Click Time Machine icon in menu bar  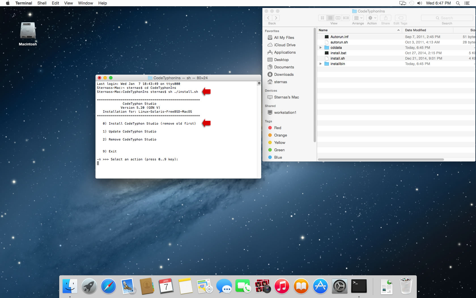pyautogui.click(x=411, y=3)
